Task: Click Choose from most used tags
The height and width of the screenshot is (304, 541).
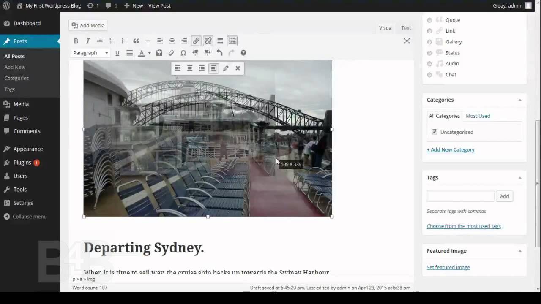Action: tap(464, 226)
